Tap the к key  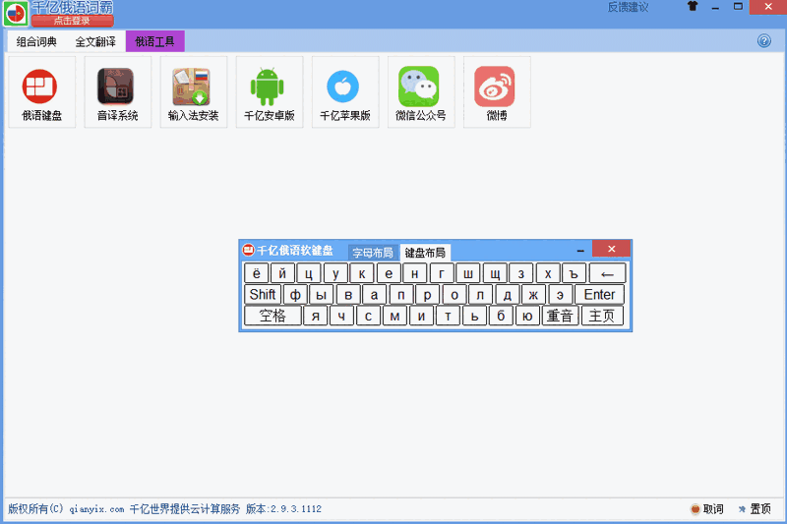click(362, 273)
